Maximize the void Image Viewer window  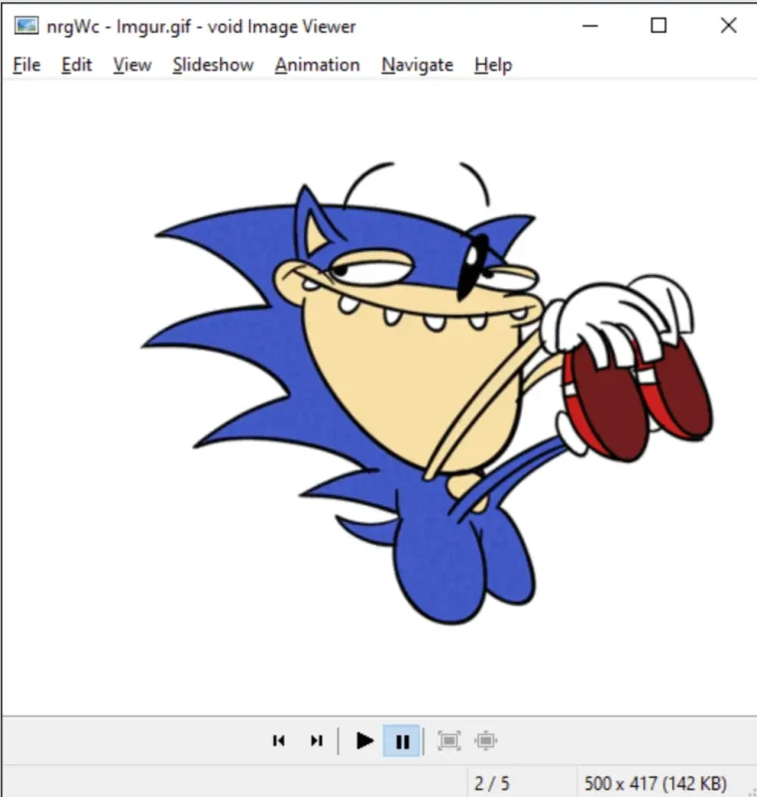pos(659,26)
